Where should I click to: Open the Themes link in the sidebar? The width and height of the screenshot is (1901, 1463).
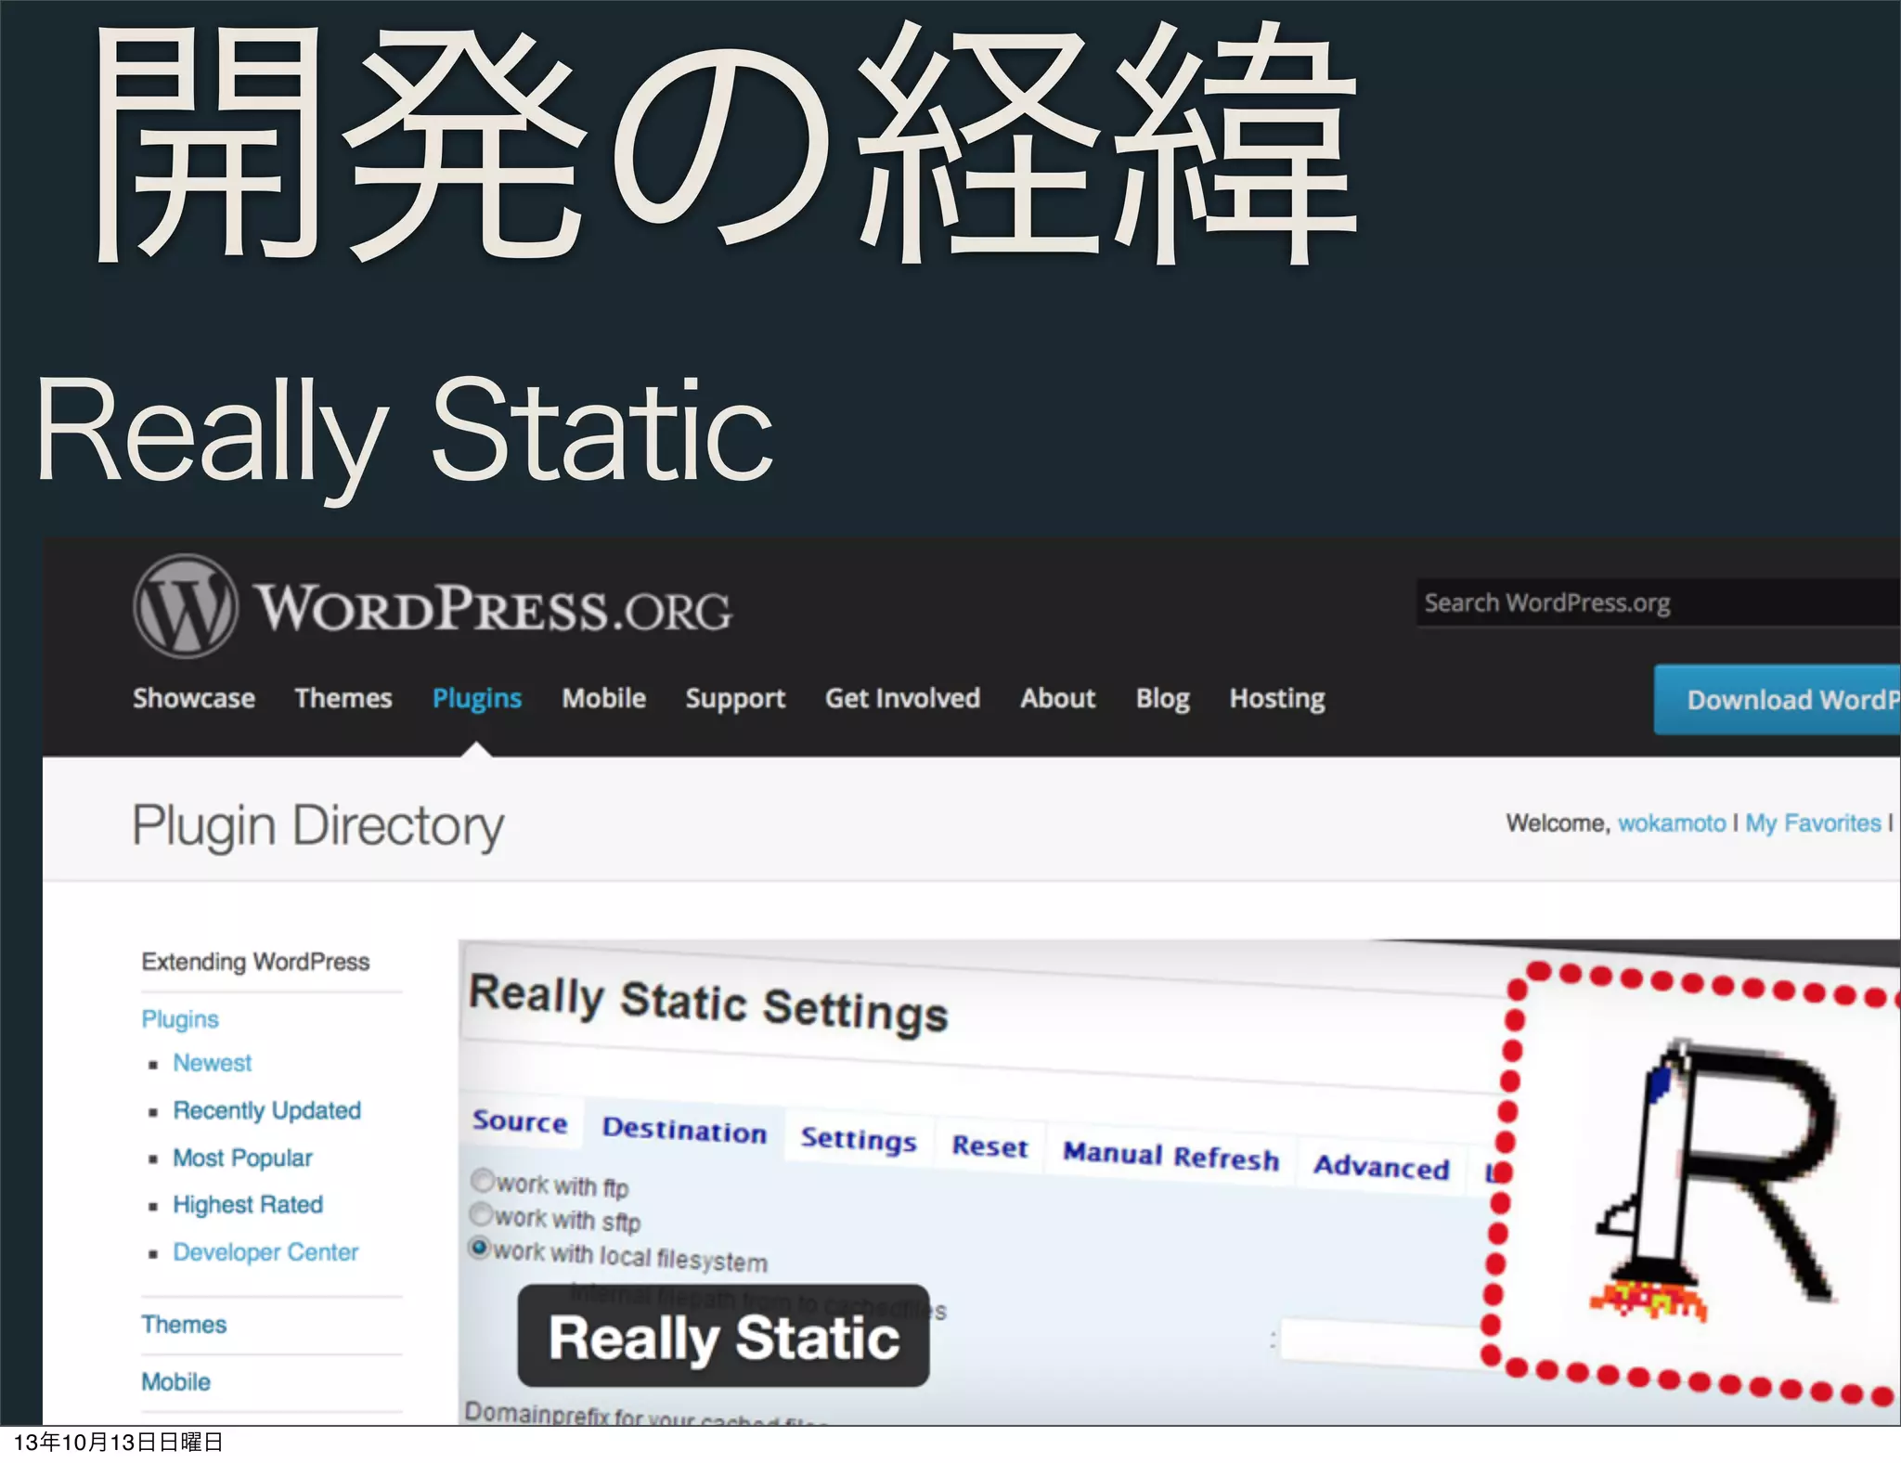coord(184,1325)
